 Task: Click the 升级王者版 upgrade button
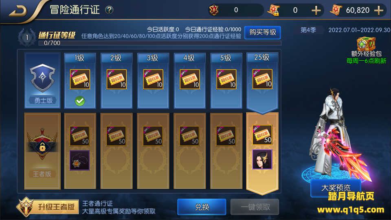48,207
